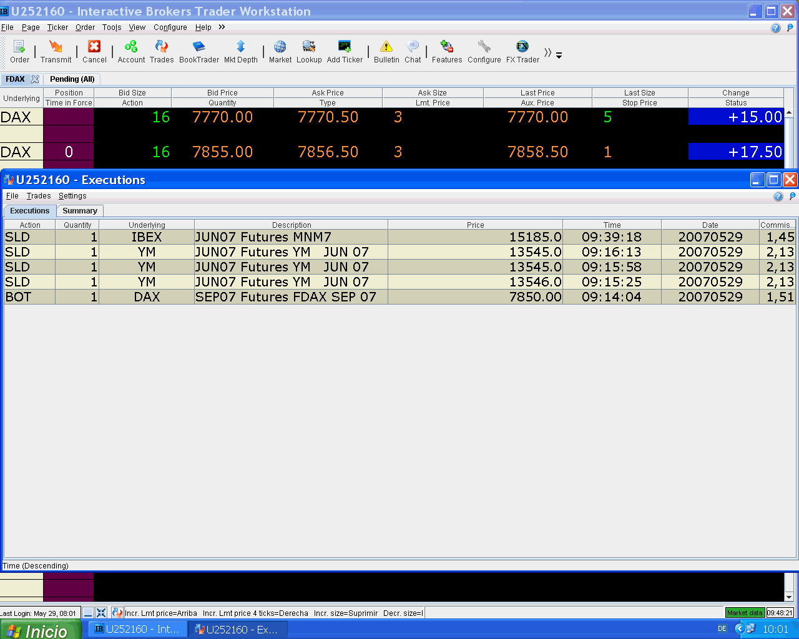Open the File menu in the Executions window
Viewport: 799px width, 639px height.
point(12,196)
